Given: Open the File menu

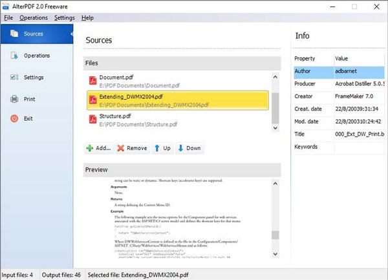Looking at the screenshot, I should [x=8, y=17].
